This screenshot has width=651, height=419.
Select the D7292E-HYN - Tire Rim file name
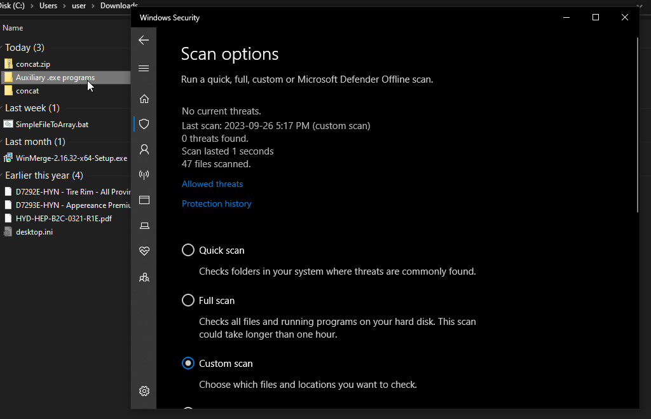[x=73, y=191]
